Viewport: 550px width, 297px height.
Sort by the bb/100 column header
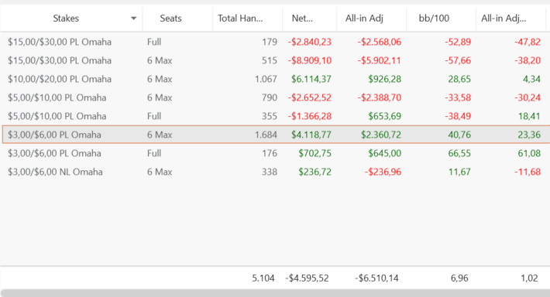tap(434, 19)
